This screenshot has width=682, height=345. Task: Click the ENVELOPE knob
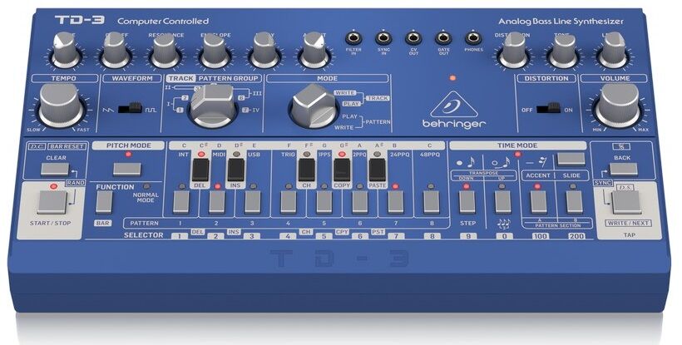pyautogui.click(x=215, y=50)
